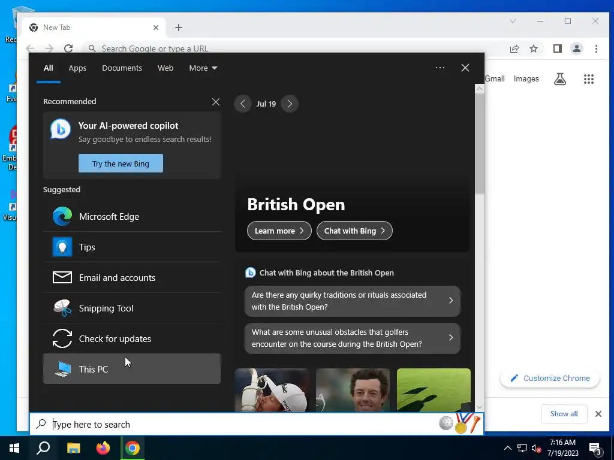Open Email and accounts settings
This screenshot has width=614, height=460.
[131, 278]
